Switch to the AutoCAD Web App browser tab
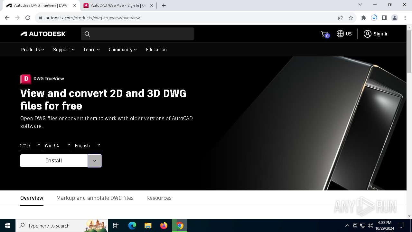412x232 pixels. (118, 5)
